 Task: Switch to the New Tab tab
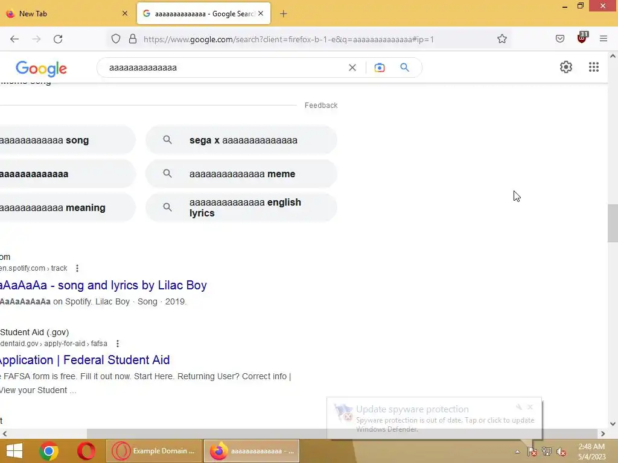67,13
